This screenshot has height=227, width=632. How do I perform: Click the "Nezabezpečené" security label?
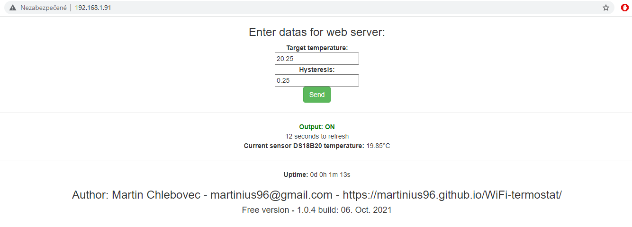click(x=43, y=8)
